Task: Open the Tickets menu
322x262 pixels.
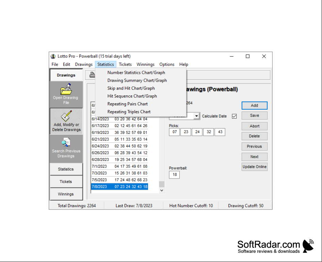Action: pyautogui.click(x=125, y=64)
